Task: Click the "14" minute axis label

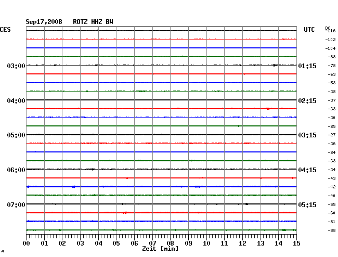Action: pyautogui.click(x=278, y=243)
